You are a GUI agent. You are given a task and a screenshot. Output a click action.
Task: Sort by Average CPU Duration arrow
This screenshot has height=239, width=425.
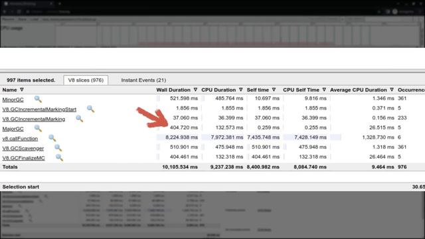(392, 90)
